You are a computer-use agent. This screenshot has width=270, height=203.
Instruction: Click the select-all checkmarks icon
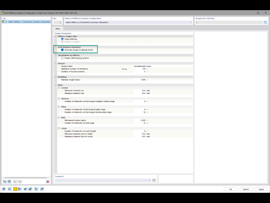click(15, 182)
